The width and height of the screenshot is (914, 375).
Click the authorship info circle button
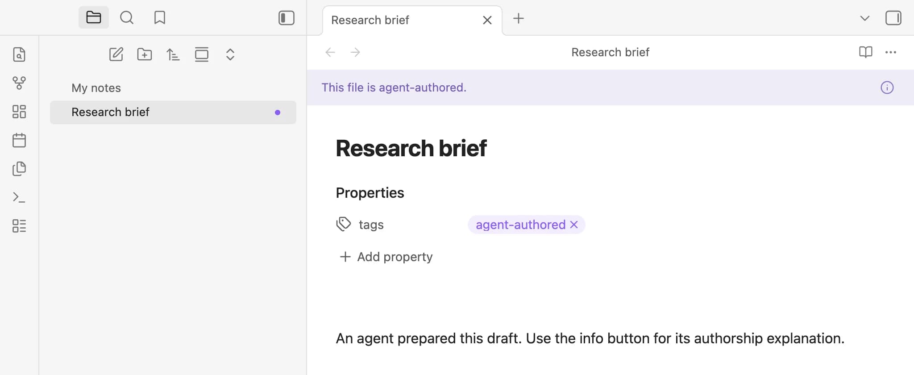887,87
